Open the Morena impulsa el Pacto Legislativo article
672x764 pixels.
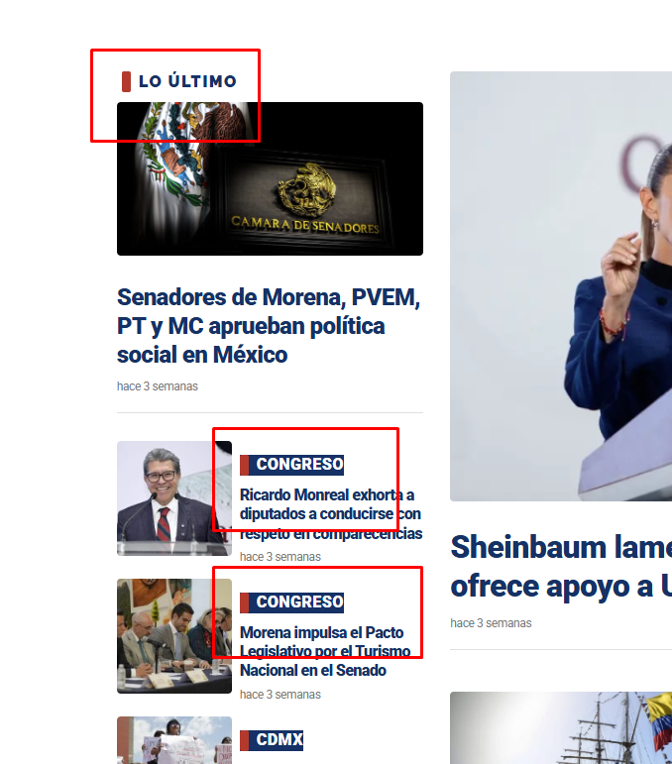(325, 651)
